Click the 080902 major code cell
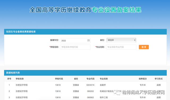 point(90,97)
